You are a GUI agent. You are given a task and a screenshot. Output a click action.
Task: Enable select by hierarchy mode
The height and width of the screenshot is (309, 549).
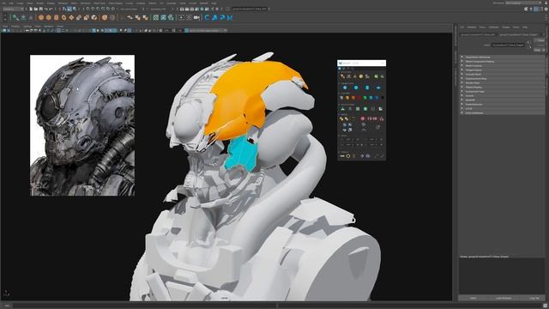pos(64,9)
